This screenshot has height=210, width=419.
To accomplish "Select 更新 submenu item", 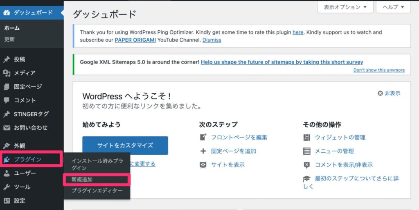I will pos(9,39).
